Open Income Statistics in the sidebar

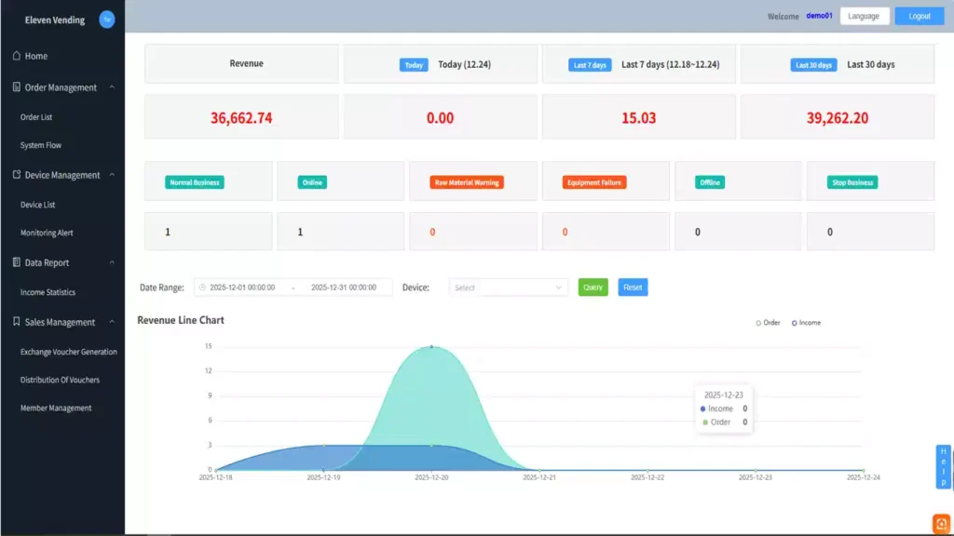tap(48, 292)
